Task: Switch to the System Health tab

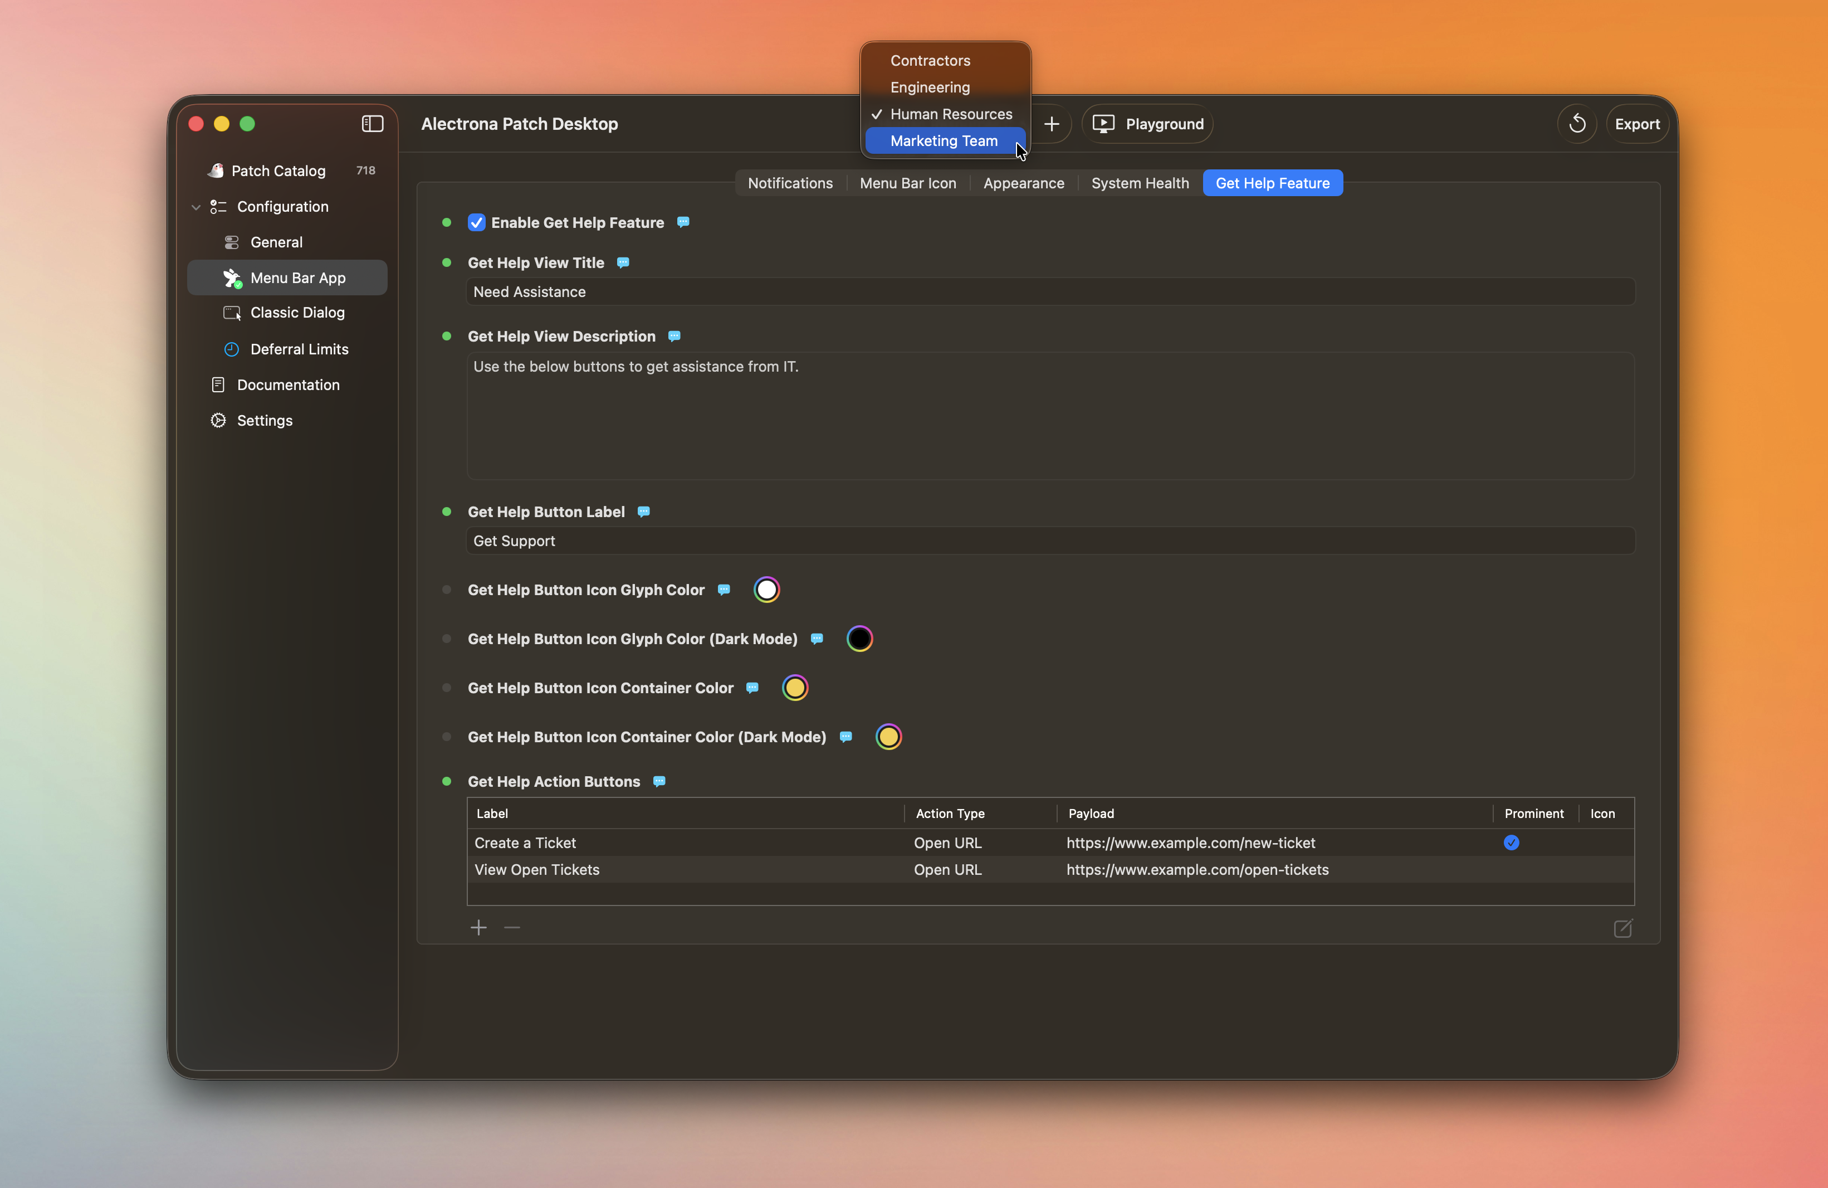Action: 1140,183
